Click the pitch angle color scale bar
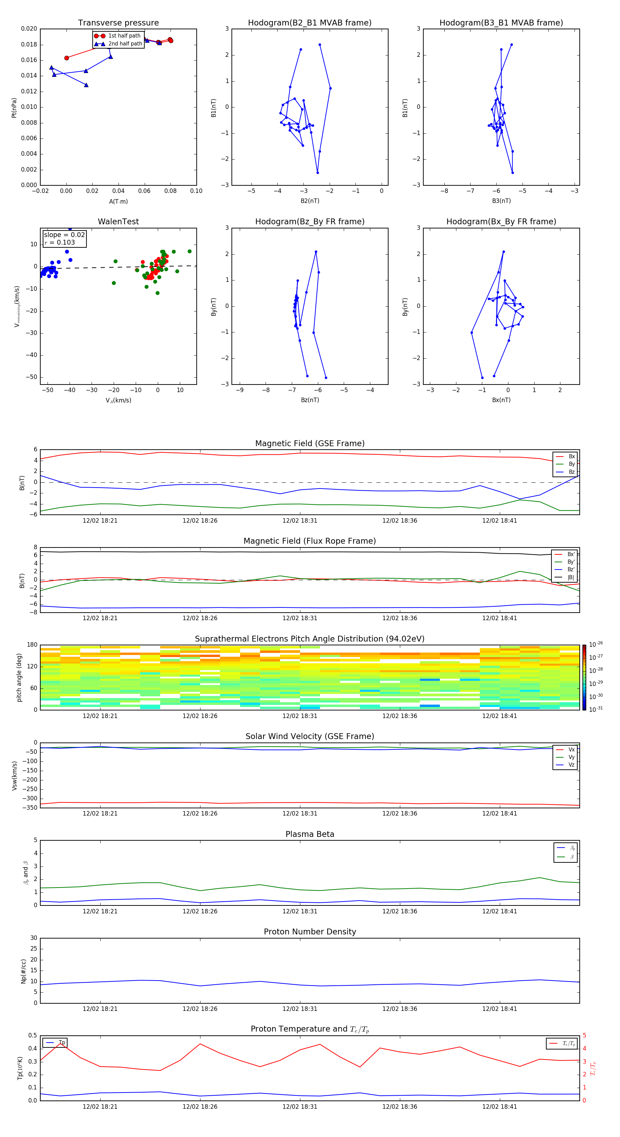Viewport: 620px width, 1137px height. point(584,677)
